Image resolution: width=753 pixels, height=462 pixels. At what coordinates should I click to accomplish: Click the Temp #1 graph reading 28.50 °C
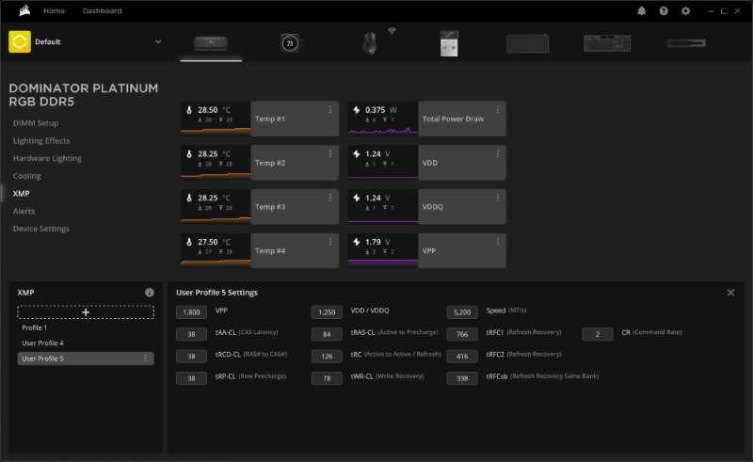point(216,119)
